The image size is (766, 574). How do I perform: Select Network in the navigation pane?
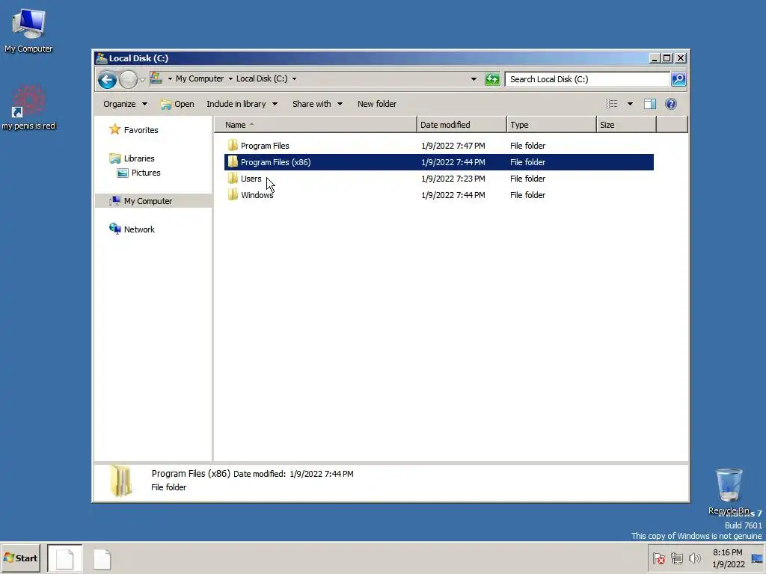point(138,229)
